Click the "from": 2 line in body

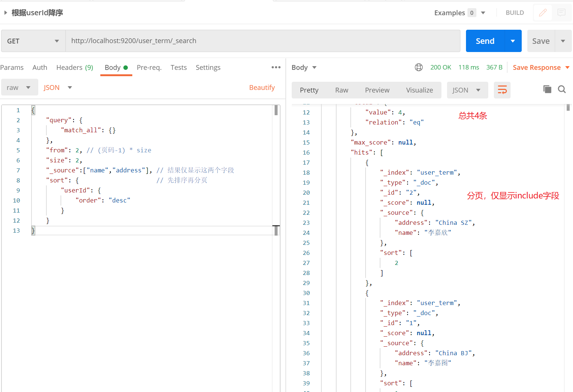[98, 150]
